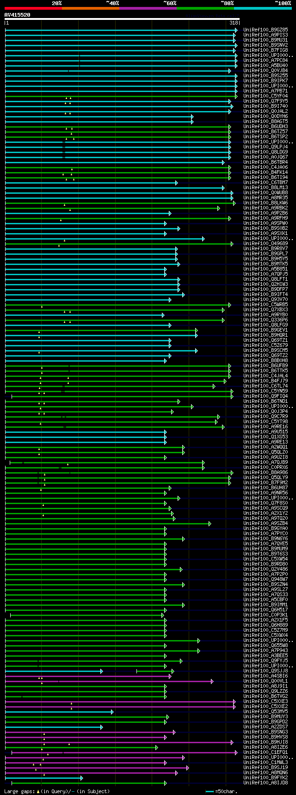Select the UniRef100_Q00VL1 label
This screenshot has height=795, width=296.
265,681
